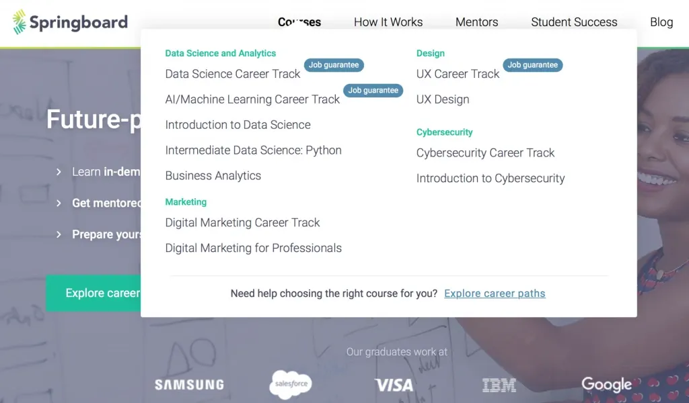Choose Cybersecurity Career Track
The height and width of the screenshot is (403, 689).
[x=485, y=153]
